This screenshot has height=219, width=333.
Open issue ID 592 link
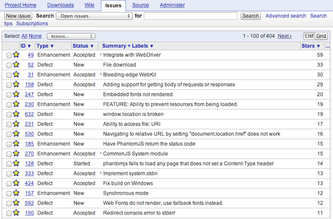point(29,203)
